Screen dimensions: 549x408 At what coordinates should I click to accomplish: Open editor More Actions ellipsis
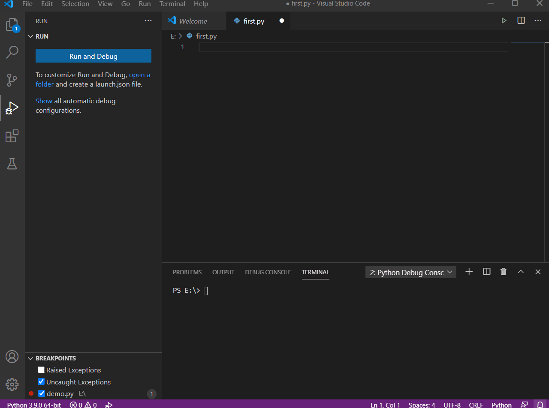(x=538, y=21)
